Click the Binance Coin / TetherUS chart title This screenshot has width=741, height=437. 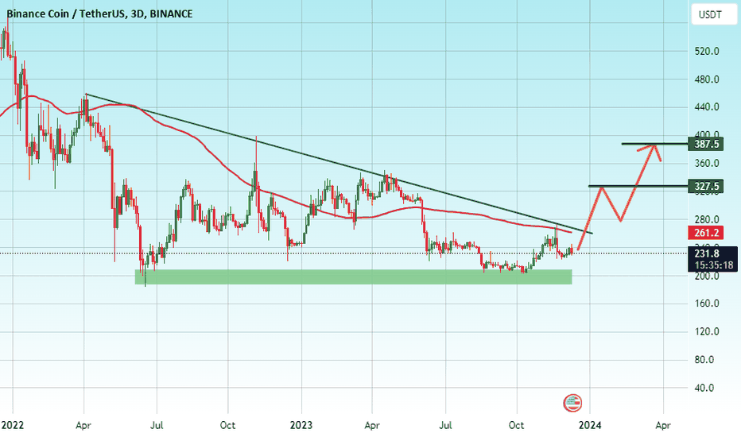[x=99, y=14]
